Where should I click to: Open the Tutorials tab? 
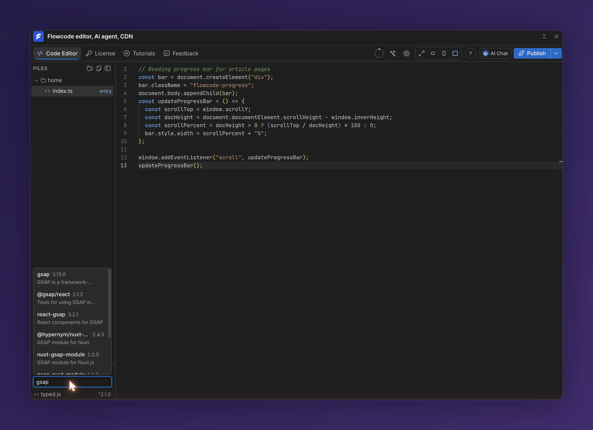click(139, 53)
